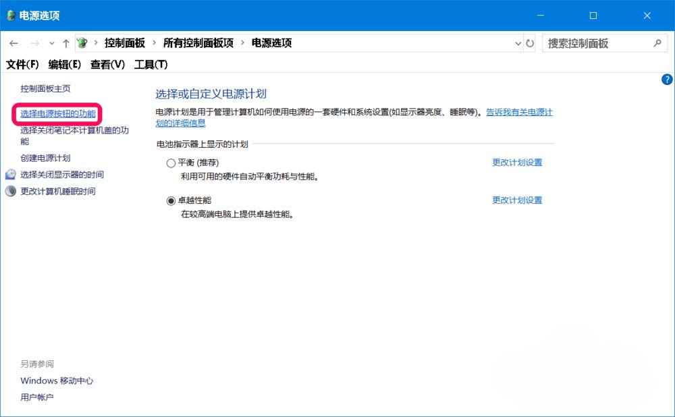
Task: Select the 平衡 (推荐) power plan radio
Action: (x=171, y=163)
